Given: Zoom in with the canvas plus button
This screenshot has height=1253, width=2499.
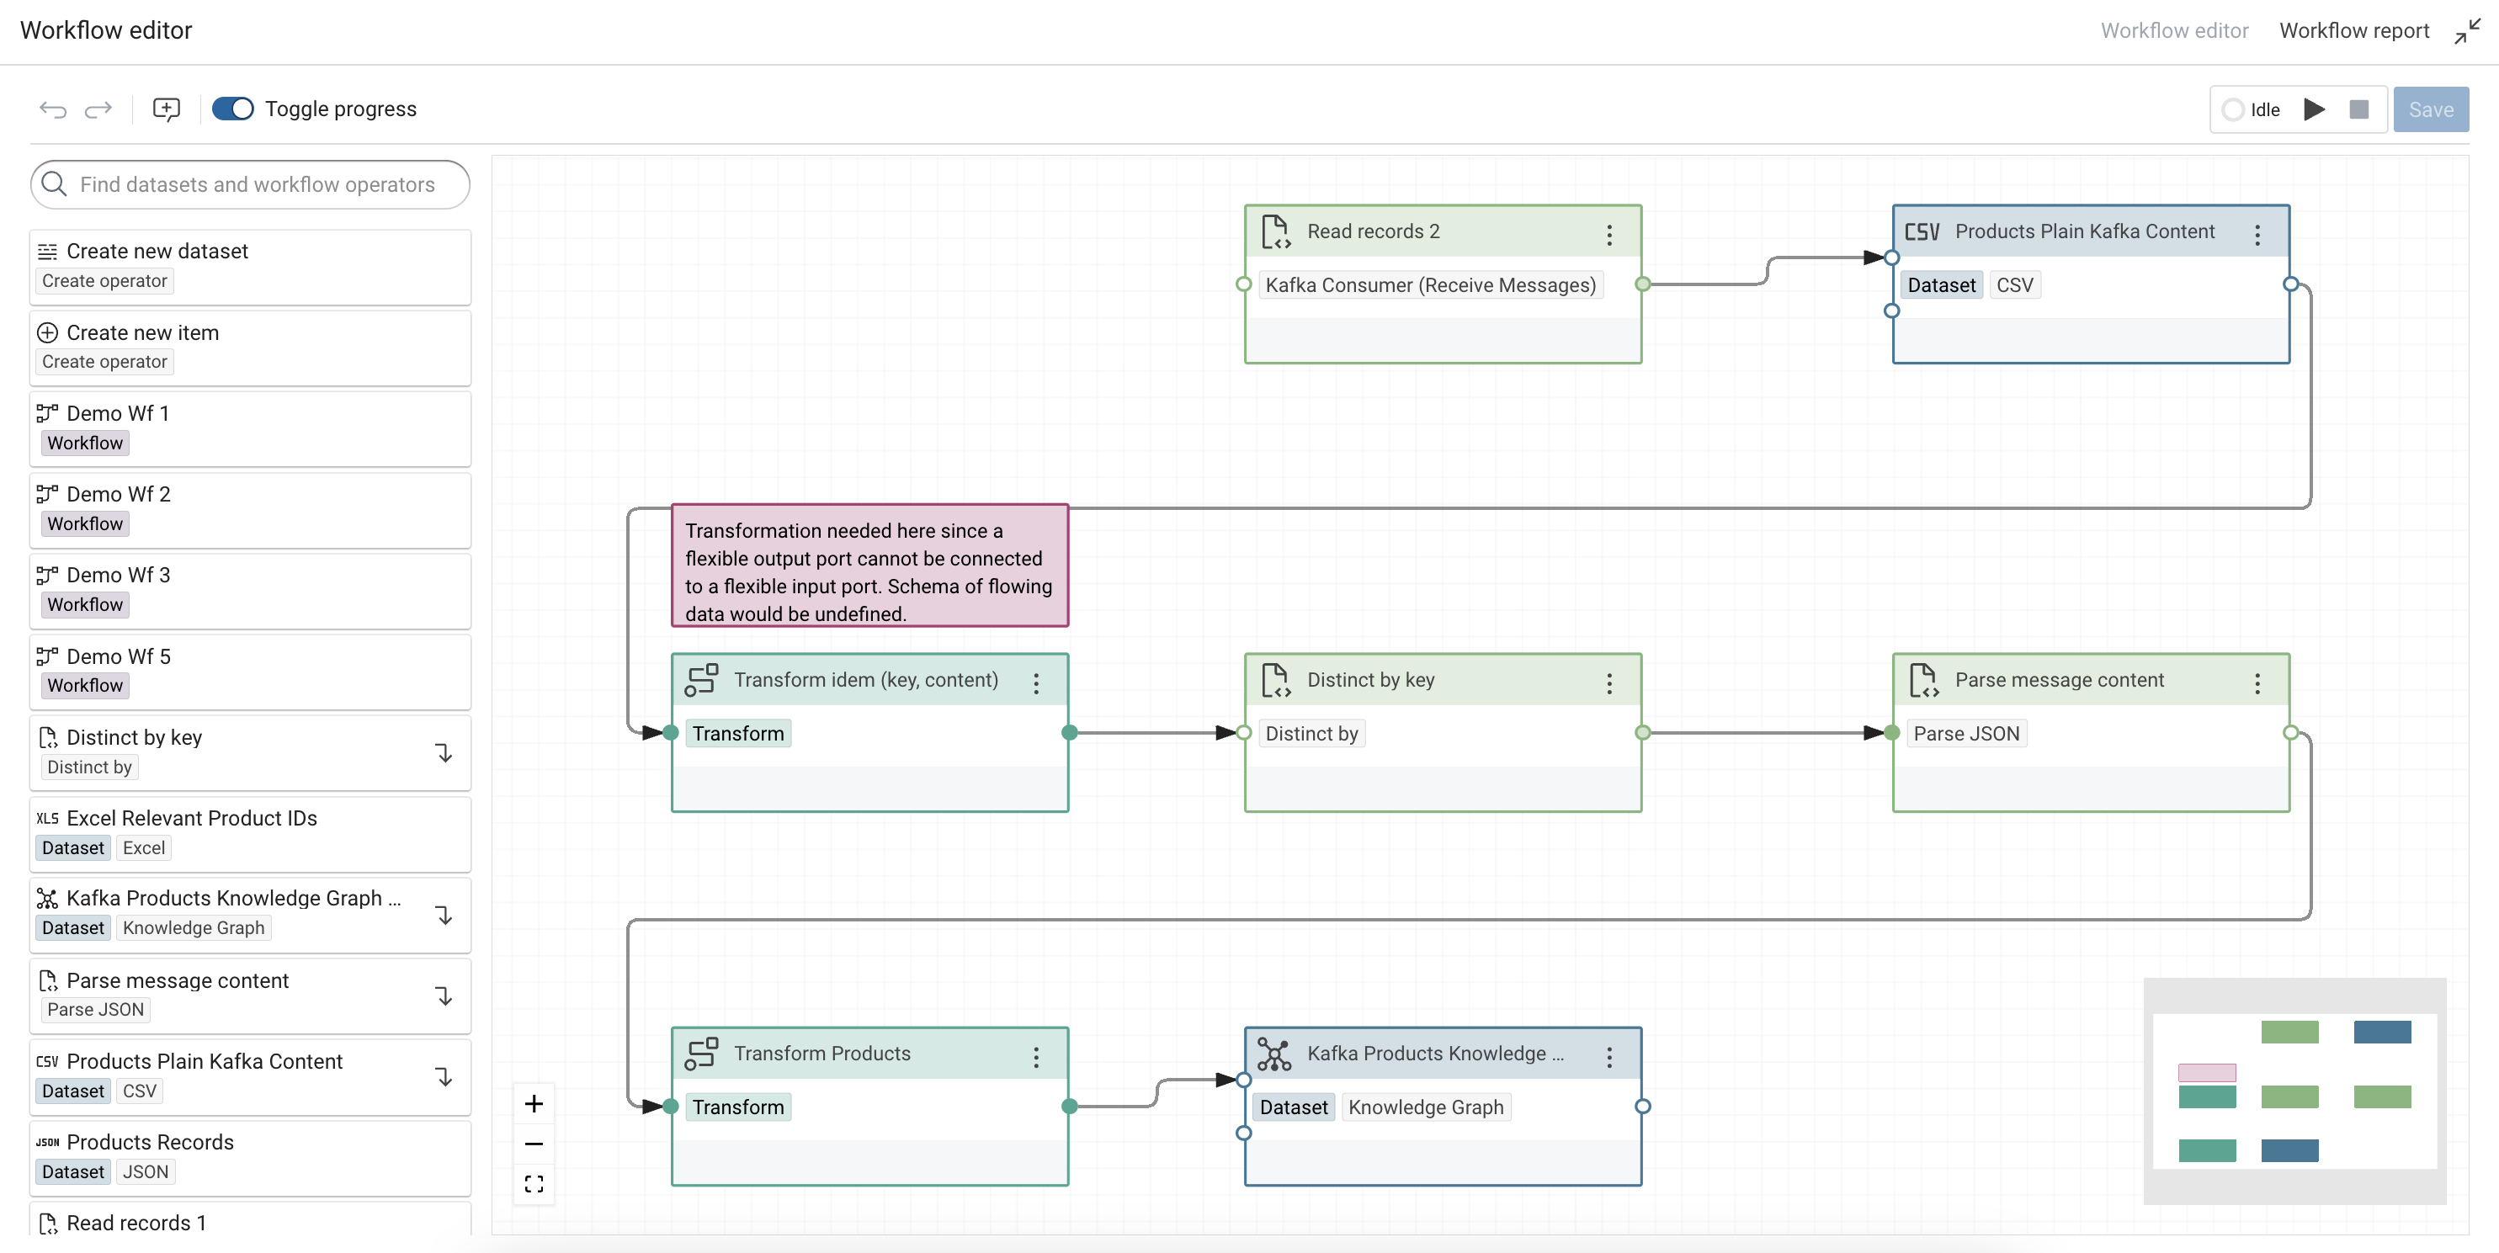Looking at the screenshot, I should [x=534, y=1104].
